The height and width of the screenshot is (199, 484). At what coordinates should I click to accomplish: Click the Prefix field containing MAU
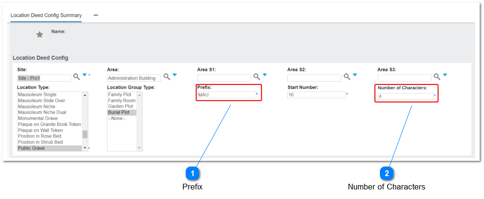[227, 94]
